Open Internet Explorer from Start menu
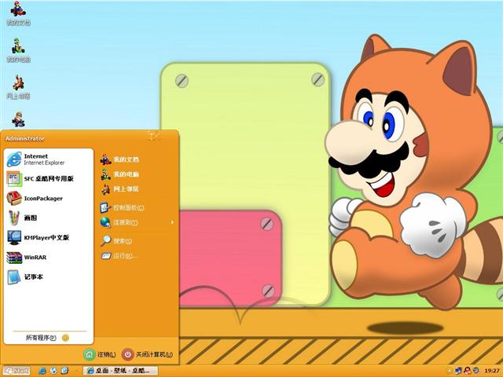This screenshot has height=377, width=503. (x=49, y=159)
